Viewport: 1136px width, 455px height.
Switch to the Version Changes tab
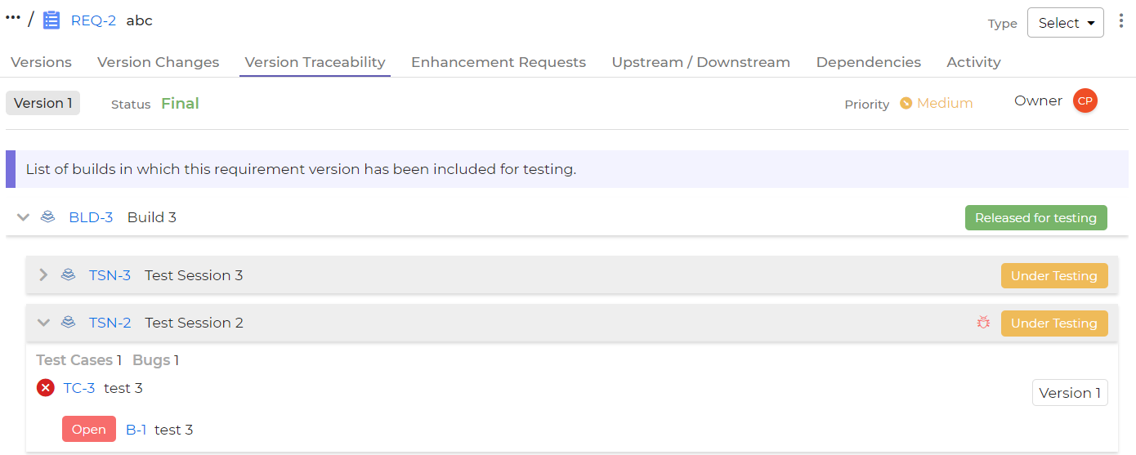(x=159, y=62)
